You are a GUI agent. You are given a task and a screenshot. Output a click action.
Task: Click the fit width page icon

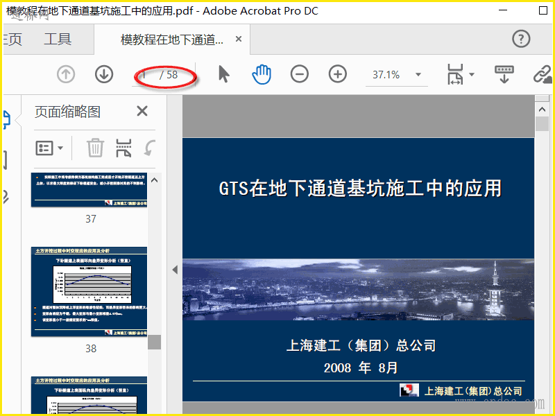point(455,74)
